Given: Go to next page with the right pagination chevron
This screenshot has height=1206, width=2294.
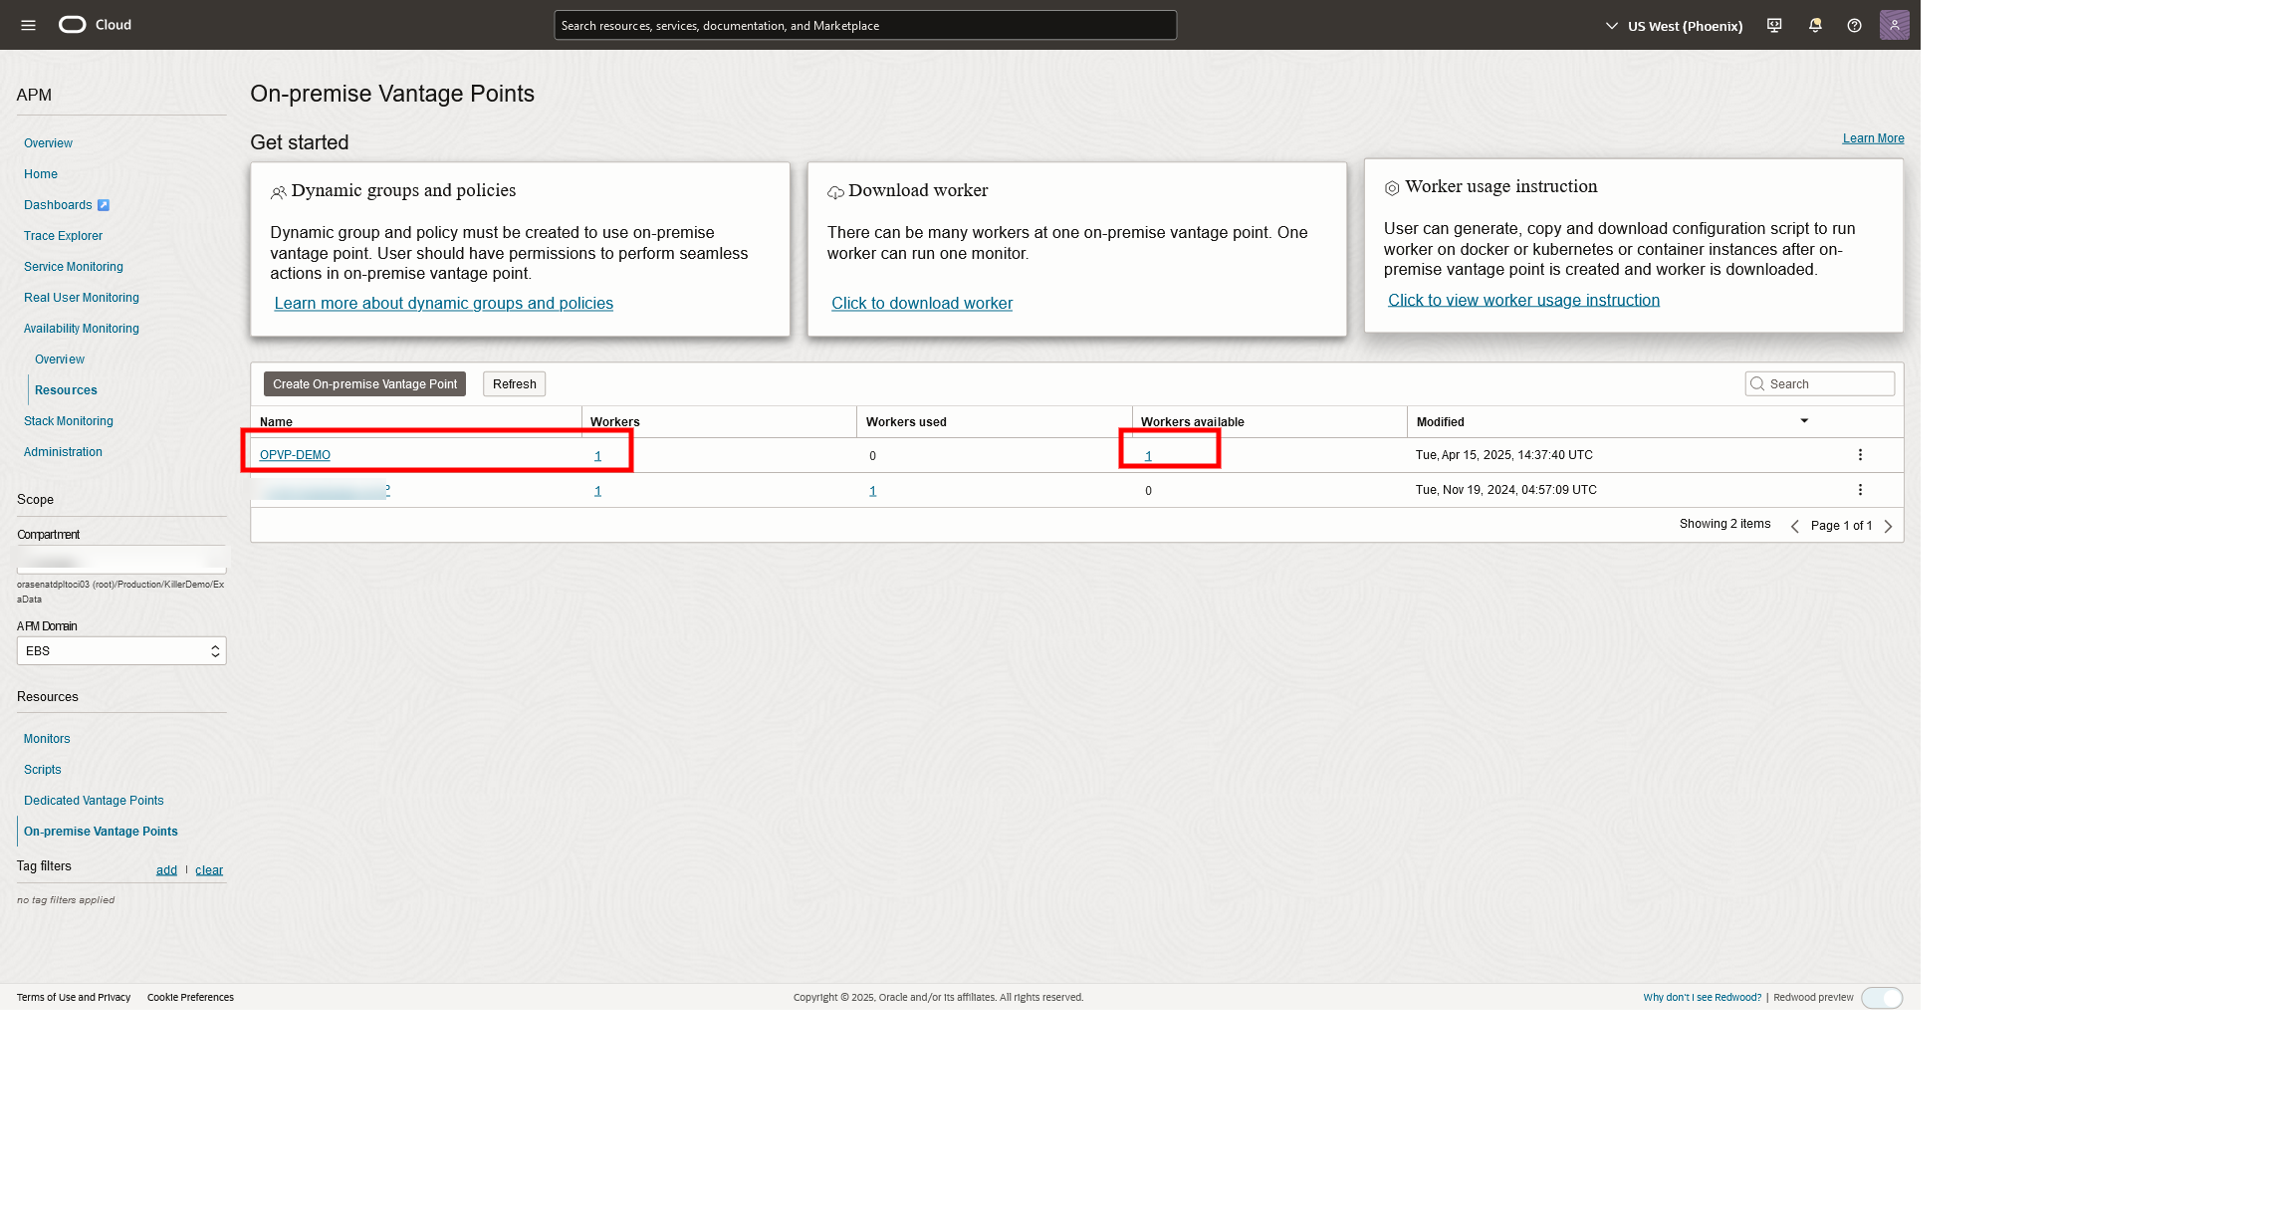Looking at the screenshot, I should [1888, 526].
